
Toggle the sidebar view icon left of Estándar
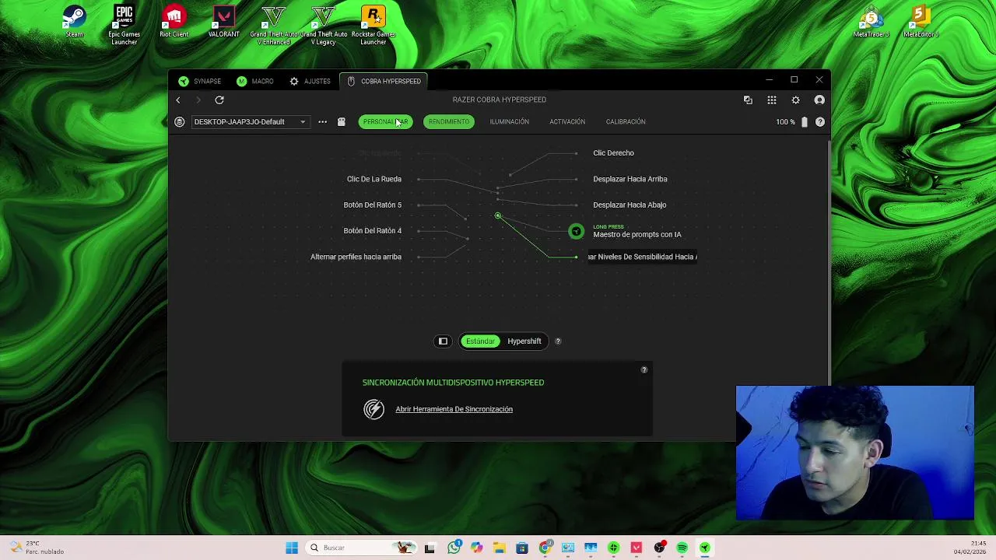pyautogui.click(x=443, y=341)
